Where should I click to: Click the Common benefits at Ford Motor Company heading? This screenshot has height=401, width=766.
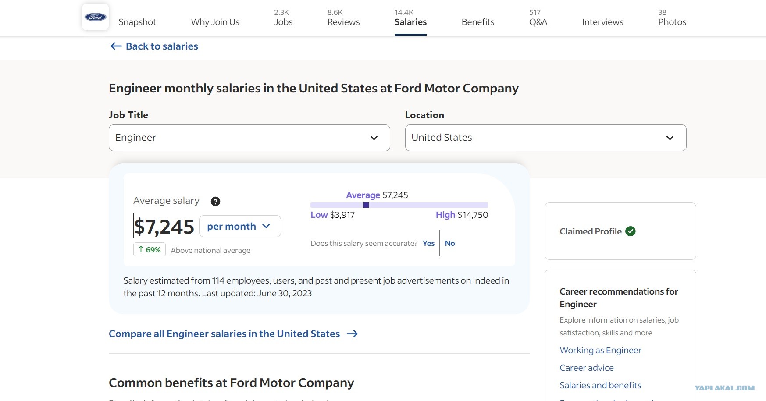(x=231, y=383)
